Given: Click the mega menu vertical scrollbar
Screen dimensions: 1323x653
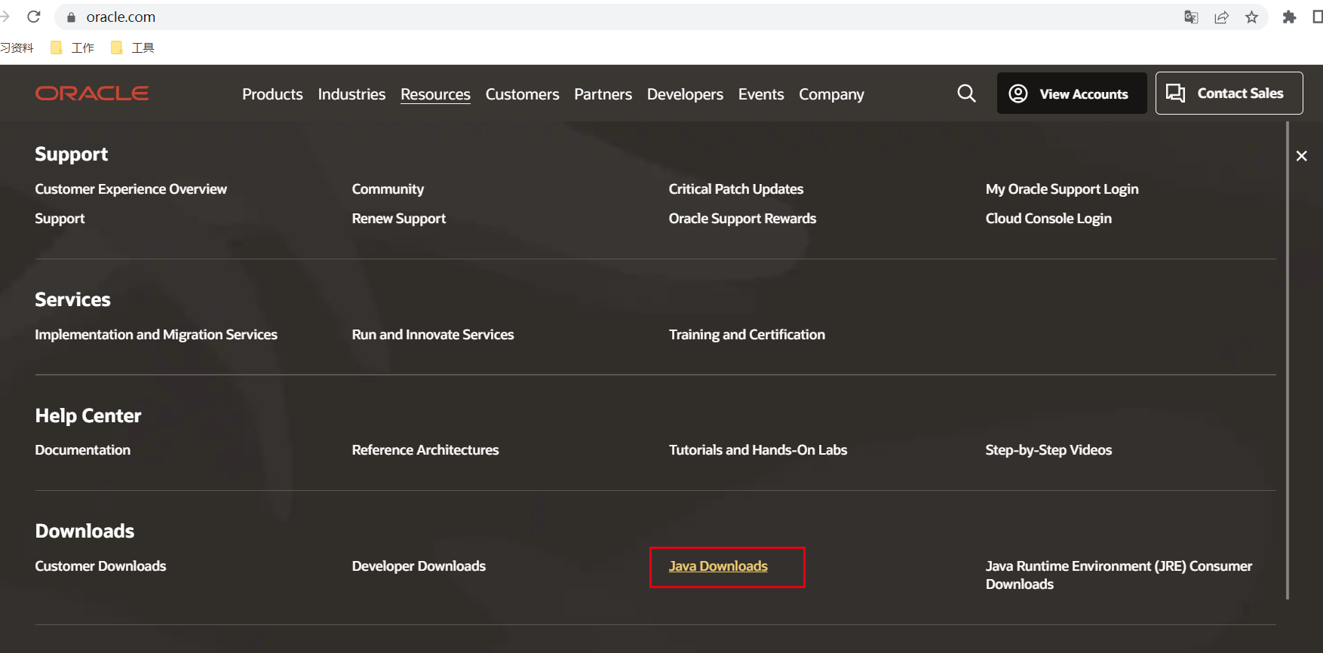Looking at the screenshot, I should [x=1288, y=360].
